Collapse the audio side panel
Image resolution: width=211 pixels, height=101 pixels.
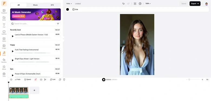click(63, 39)
